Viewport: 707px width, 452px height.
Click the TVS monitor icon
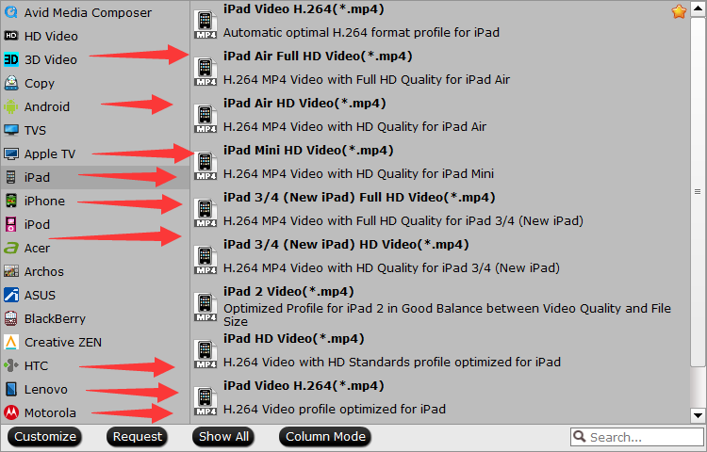click(x=11, y=130)
